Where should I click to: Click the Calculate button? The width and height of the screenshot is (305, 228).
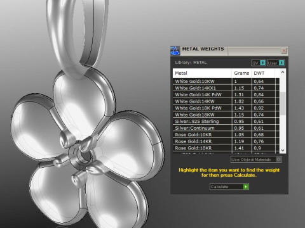click(x=229, y=187)
